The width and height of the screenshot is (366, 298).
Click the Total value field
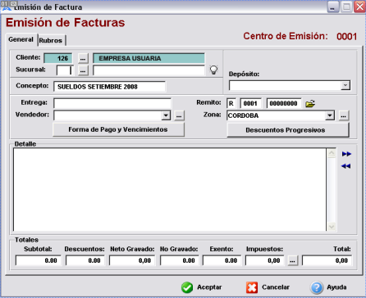pos(327,260)
